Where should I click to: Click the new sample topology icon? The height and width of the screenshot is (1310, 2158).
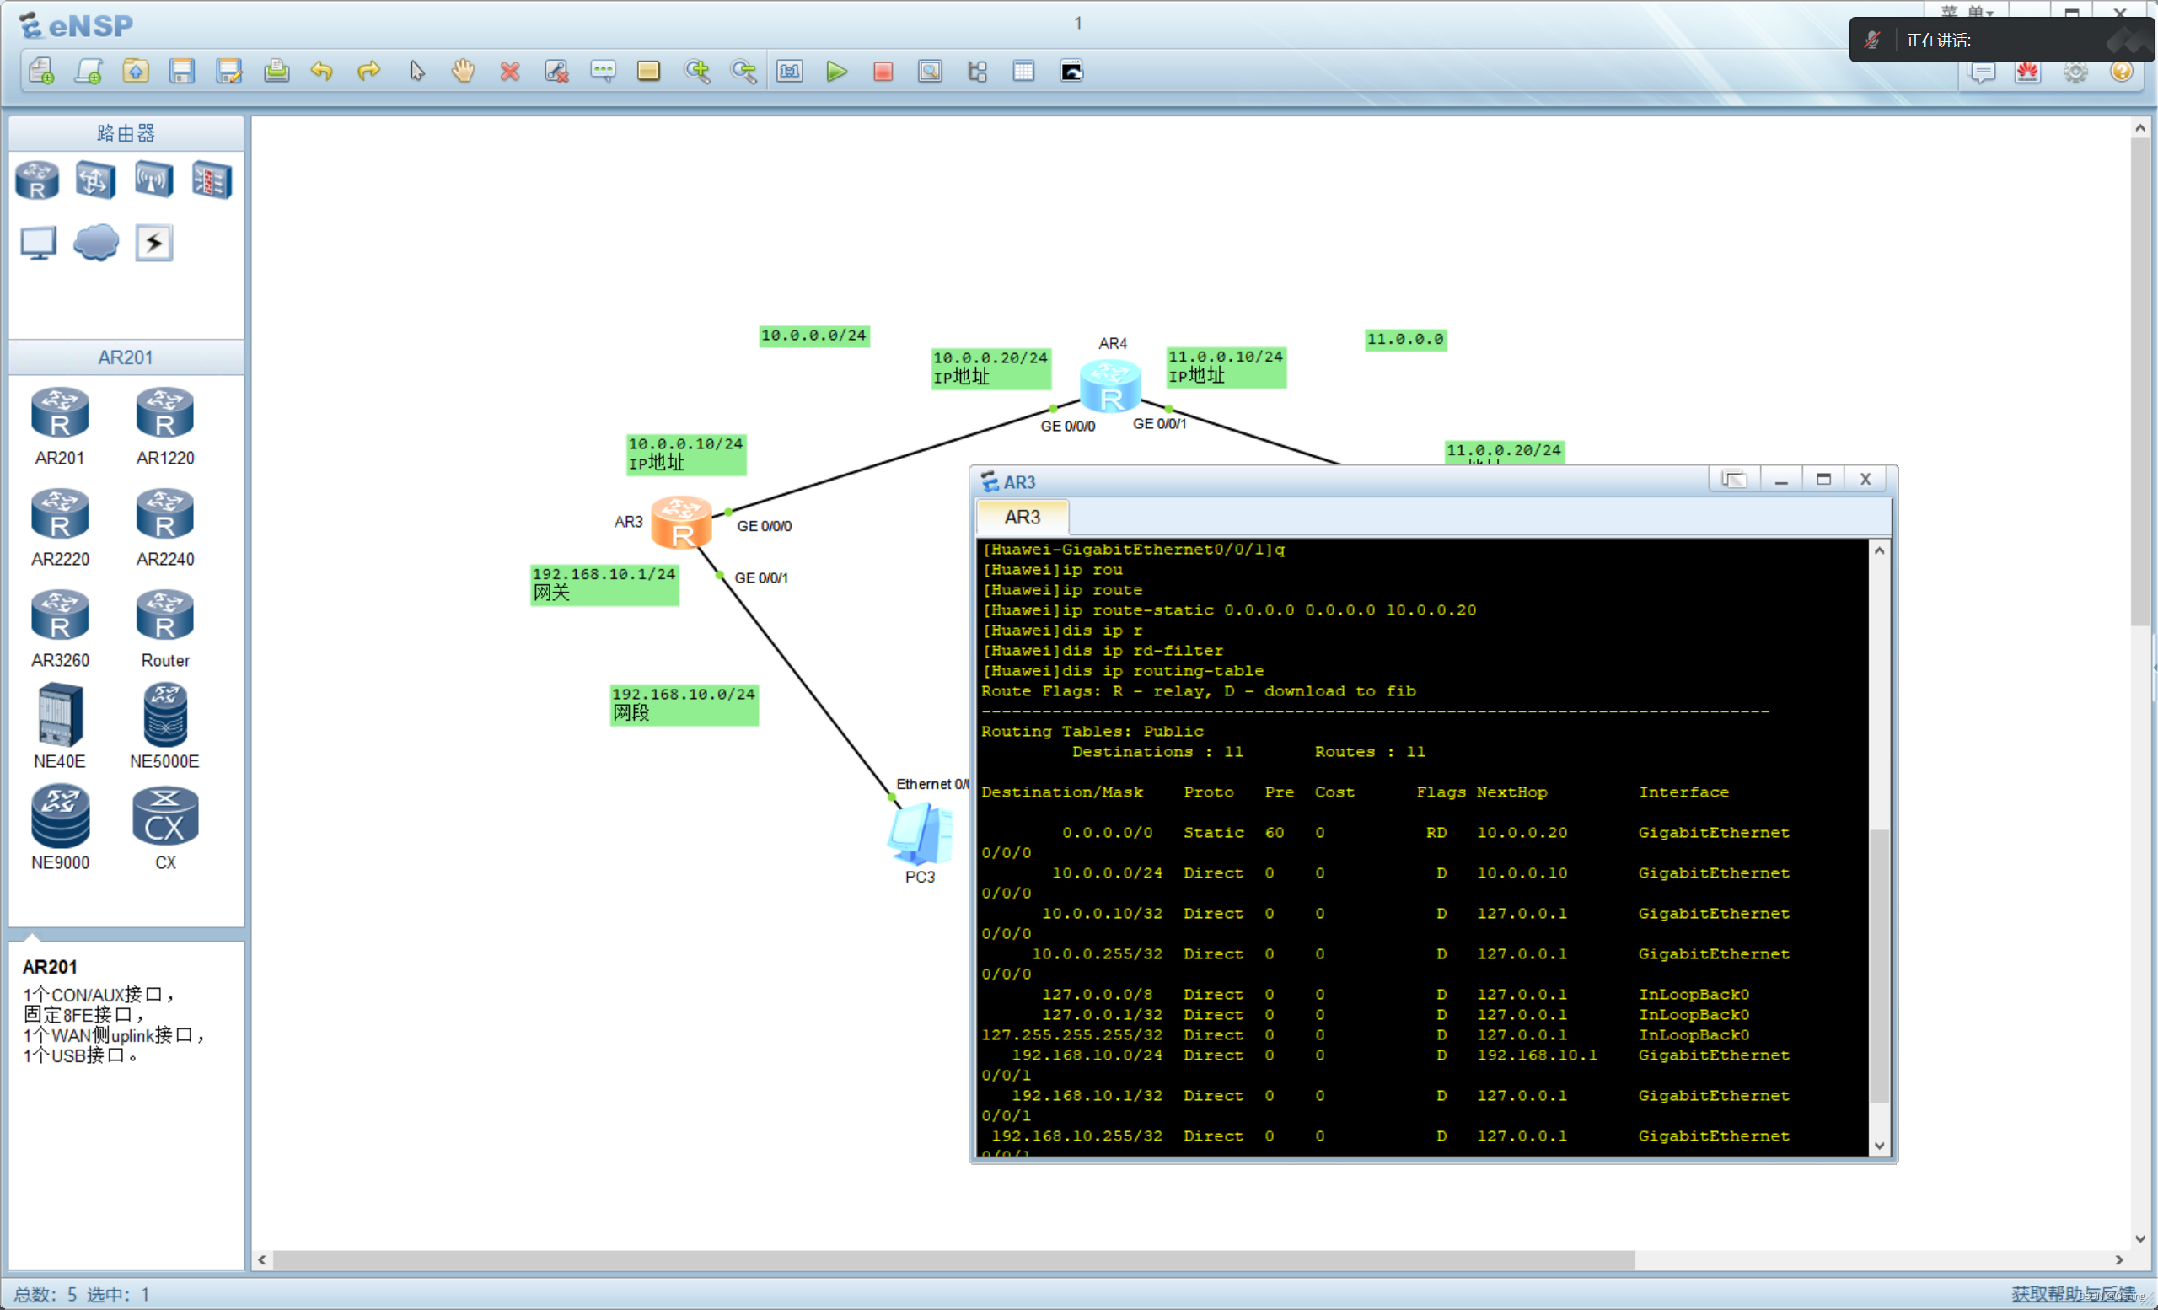(89, 71)
